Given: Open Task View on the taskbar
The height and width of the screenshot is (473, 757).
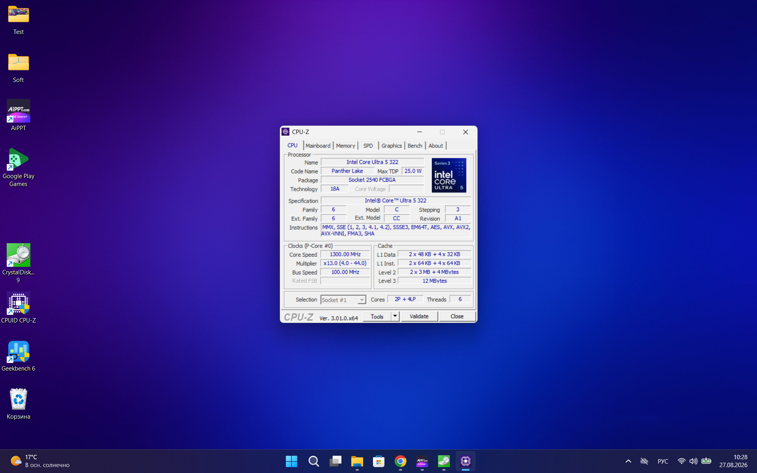Looking at the screenshot, I should point(336,461).
